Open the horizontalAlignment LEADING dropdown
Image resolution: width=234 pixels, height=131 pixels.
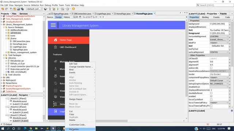point(219,36)
